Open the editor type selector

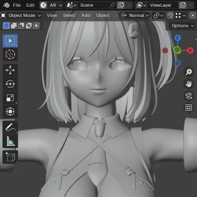point(3,15)
